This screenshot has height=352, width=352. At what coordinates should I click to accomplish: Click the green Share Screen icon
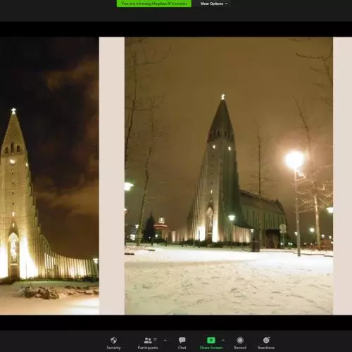click(211, 340)
